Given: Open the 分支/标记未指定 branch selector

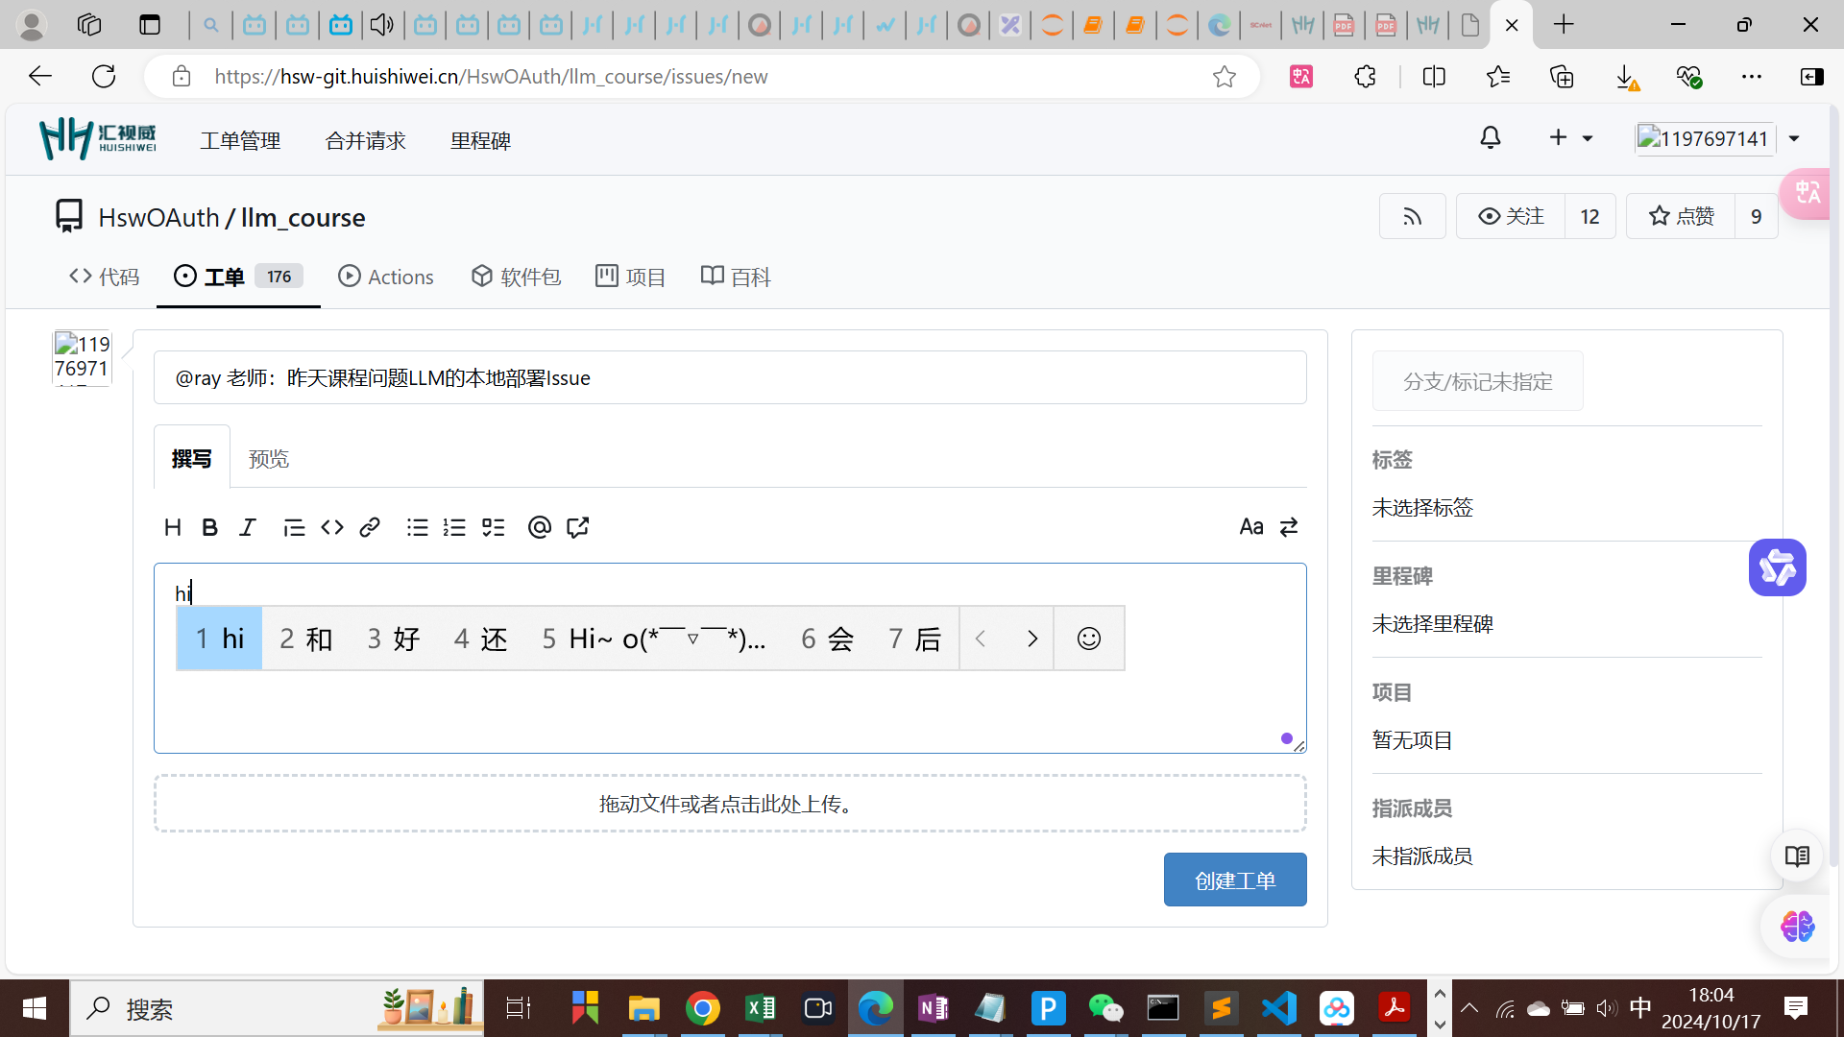Looking at the screenshot, I should pyautogui.click(x=1477, y=382).
